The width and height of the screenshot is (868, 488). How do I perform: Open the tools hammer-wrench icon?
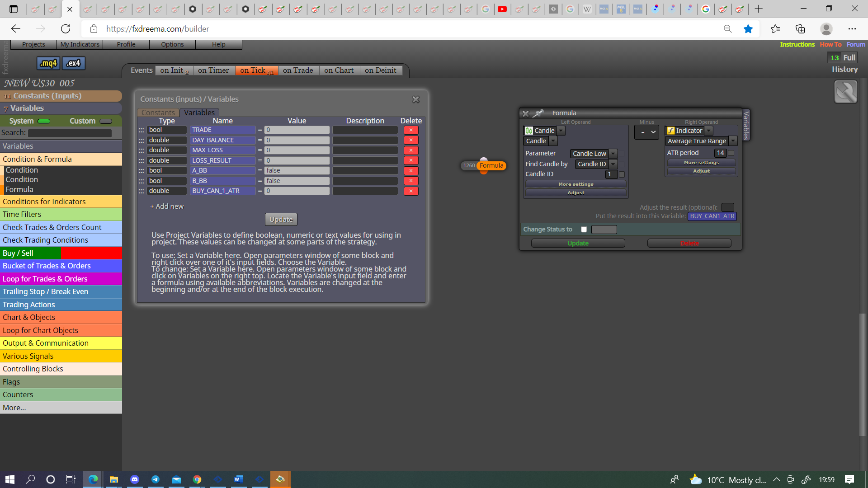click(x=845, y=92)
